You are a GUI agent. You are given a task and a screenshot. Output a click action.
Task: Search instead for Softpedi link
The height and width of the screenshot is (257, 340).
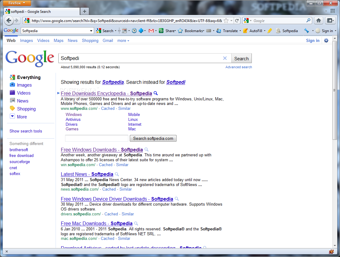[x=176, y=82]
